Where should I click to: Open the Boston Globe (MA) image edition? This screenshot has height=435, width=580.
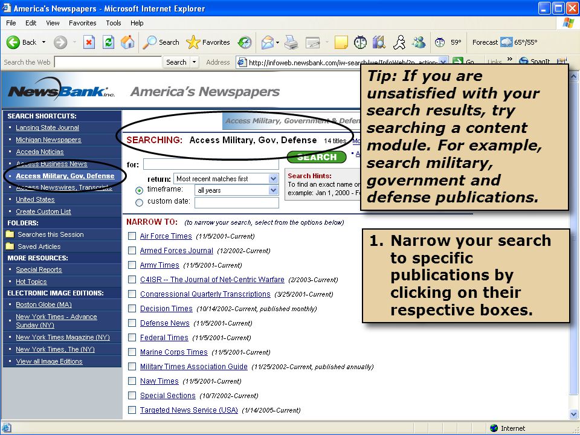[43, 304]
